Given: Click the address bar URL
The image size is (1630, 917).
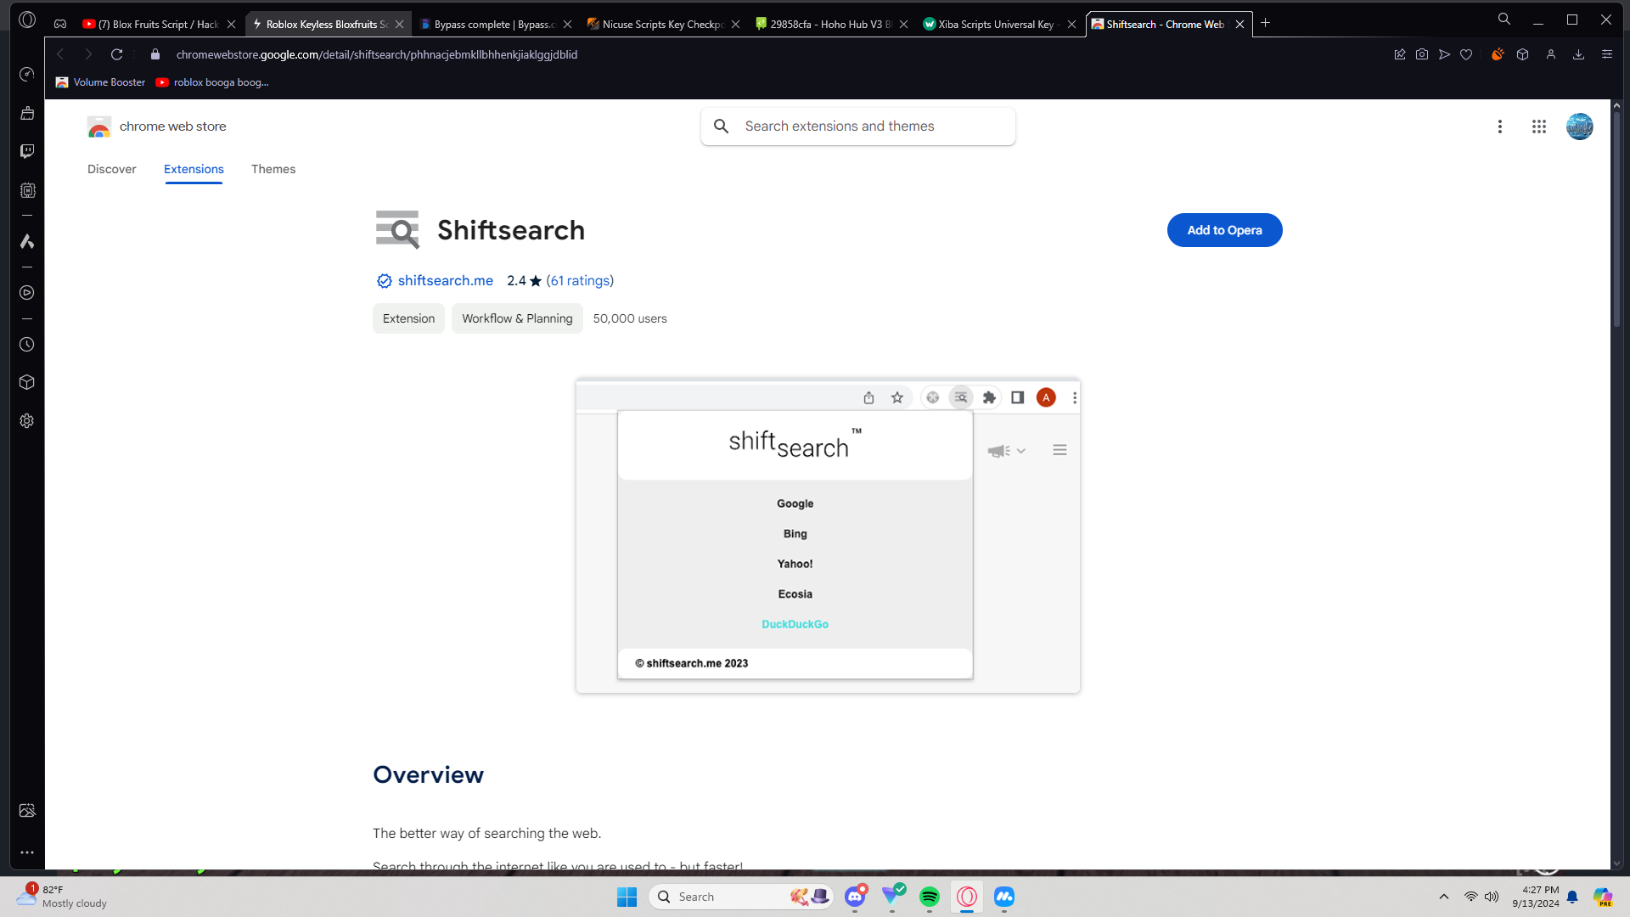Looking at the screenshot, I should pyautogui.click(x=377, y=54).
